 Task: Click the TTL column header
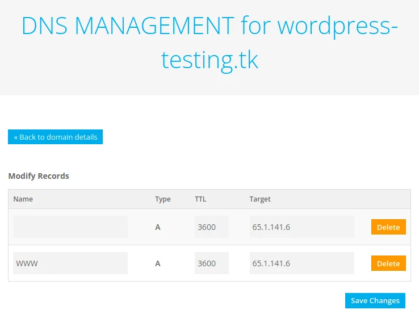pos(201,199)
